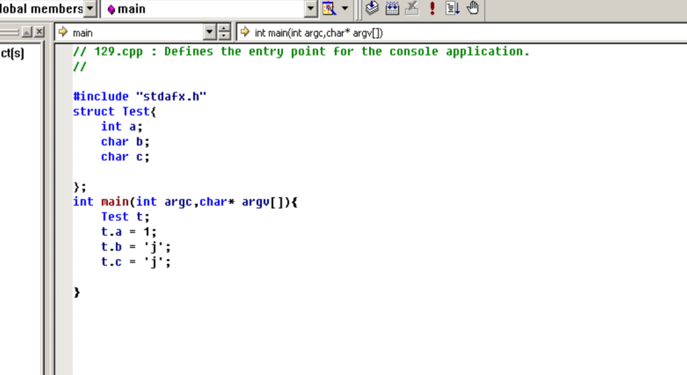
Task: Click the Build icon in the toolbar
Action: click(x=392, y=9)
